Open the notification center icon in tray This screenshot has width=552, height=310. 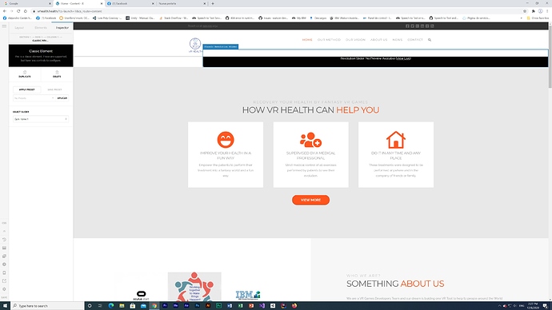[545, 306]
